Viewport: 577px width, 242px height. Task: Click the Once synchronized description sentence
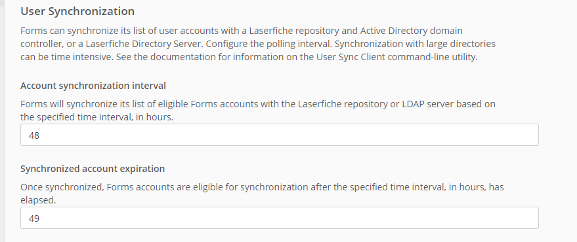[x=262, y=194]
